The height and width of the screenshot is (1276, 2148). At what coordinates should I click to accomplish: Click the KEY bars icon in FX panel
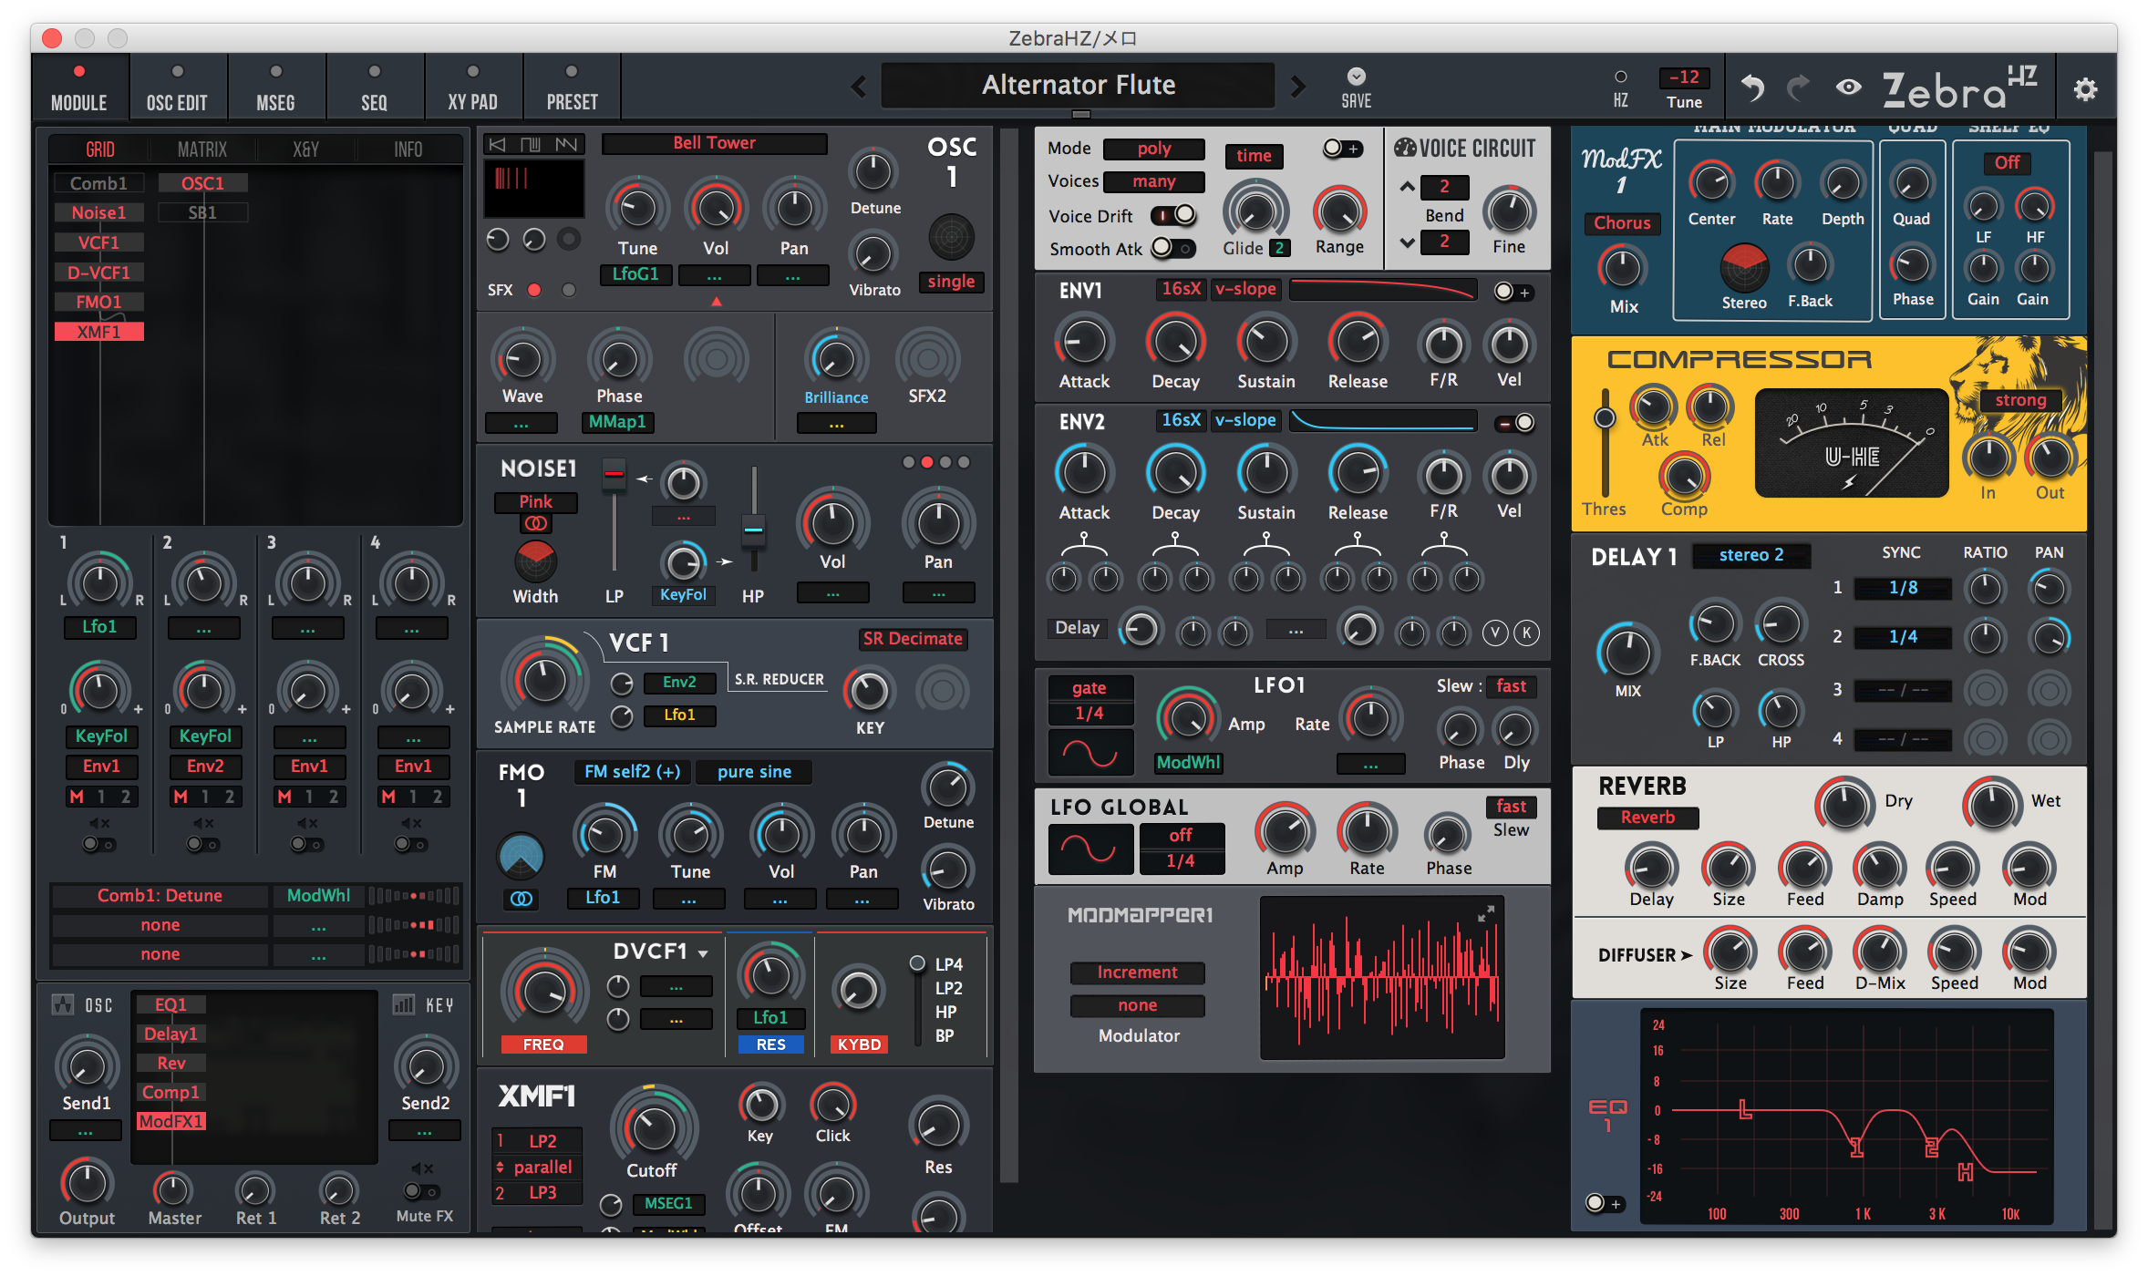point(403,1004)
